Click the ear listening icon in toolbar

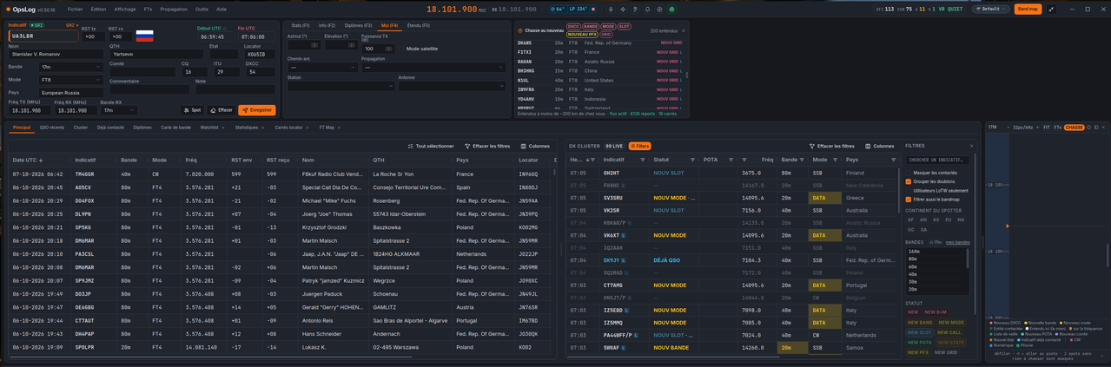coord(635,10)
